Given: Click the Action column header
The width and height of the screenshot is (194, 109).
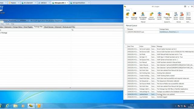Looking at the screenshot, I should (145, 46).
